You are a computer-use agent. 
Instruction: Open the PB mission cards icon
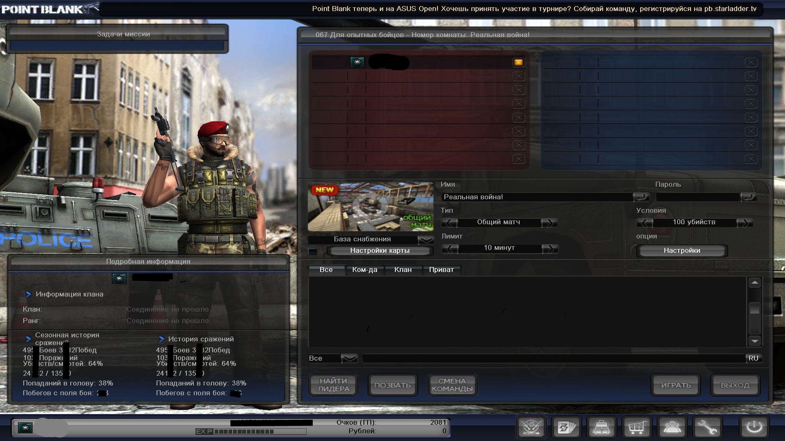tap(567, 428)
